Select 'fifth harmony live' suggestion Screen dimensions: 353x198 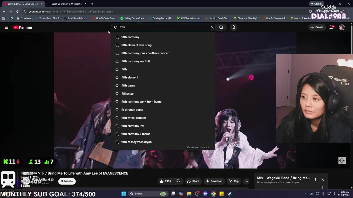point(163,126)
